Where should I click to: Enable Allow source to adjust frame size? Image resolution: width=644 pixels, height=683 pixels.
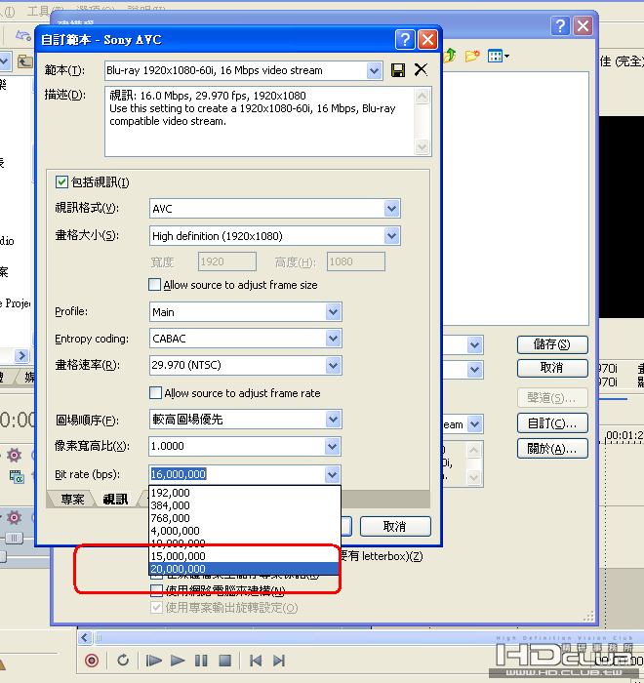point(155,285)
